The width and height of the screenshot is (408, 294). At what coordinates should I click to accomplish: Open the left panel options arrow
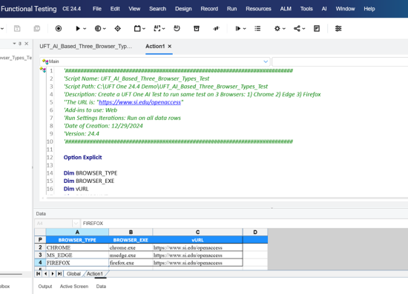[x=14, y=44]
